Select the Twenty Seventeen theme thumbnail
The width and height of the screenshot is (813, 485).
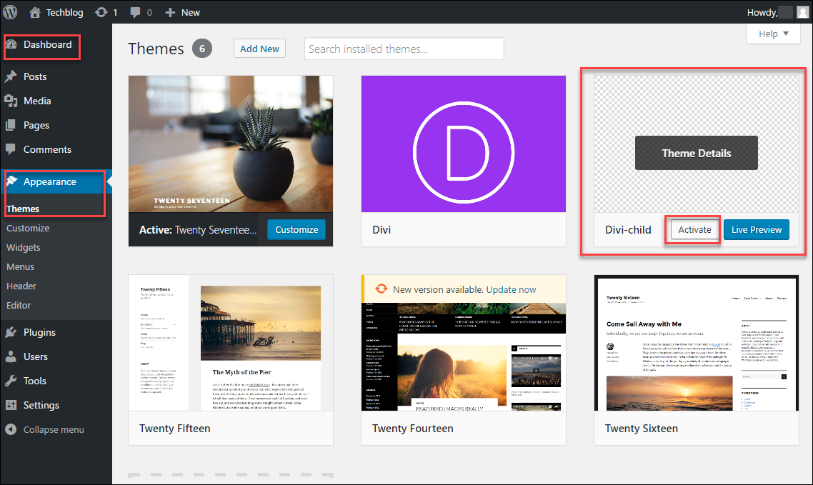coord(231,144)
